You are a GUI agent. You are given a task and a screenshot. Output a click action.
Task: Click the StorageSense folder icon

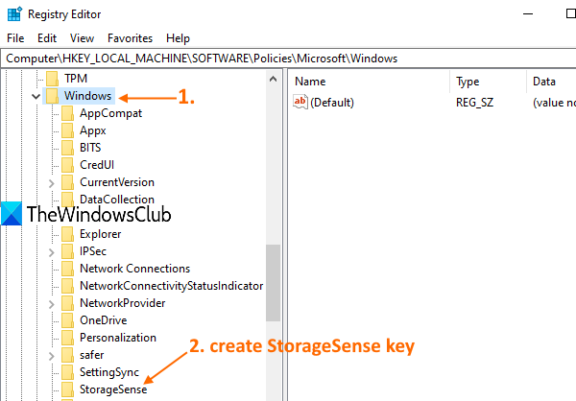pyautogui.click(x=67, y=389)
